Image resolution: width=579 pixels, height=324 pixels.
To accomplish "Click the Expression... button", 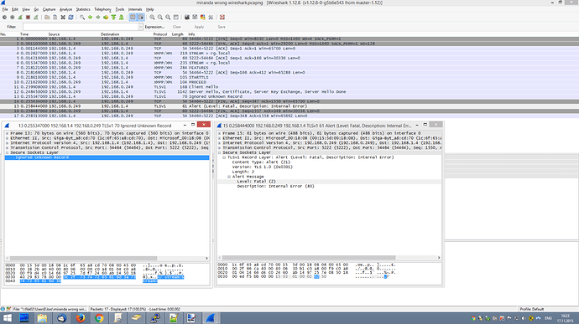I will coord(154,27).
